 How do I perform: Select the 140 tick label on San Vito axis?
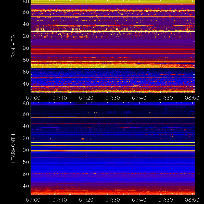click(x=24, y=24)
